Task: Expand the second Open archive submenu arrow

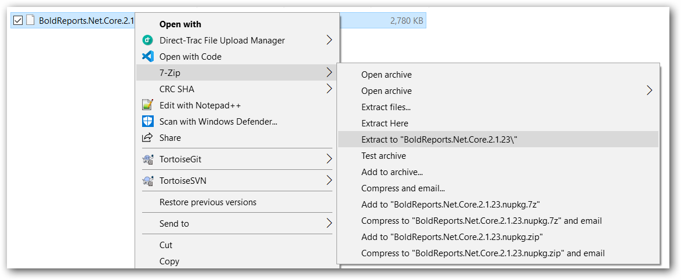Action: tap(650, 91)
